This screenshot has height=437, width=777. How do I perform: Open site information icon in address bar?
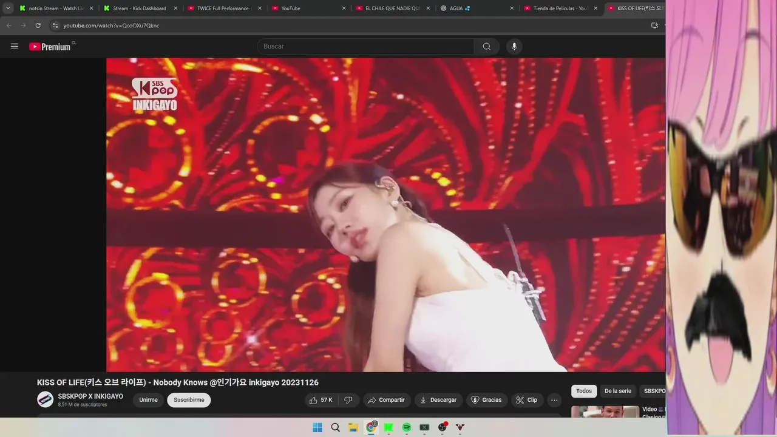point(55,25)
